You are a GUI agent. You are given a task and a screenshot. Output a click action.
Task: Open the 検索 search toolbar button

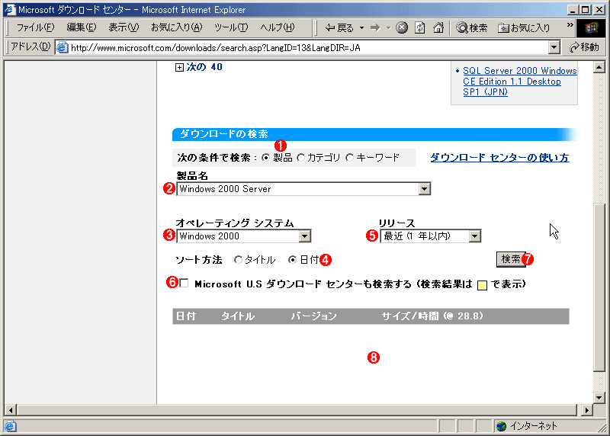pyautogui.click(x=472, y=27)
